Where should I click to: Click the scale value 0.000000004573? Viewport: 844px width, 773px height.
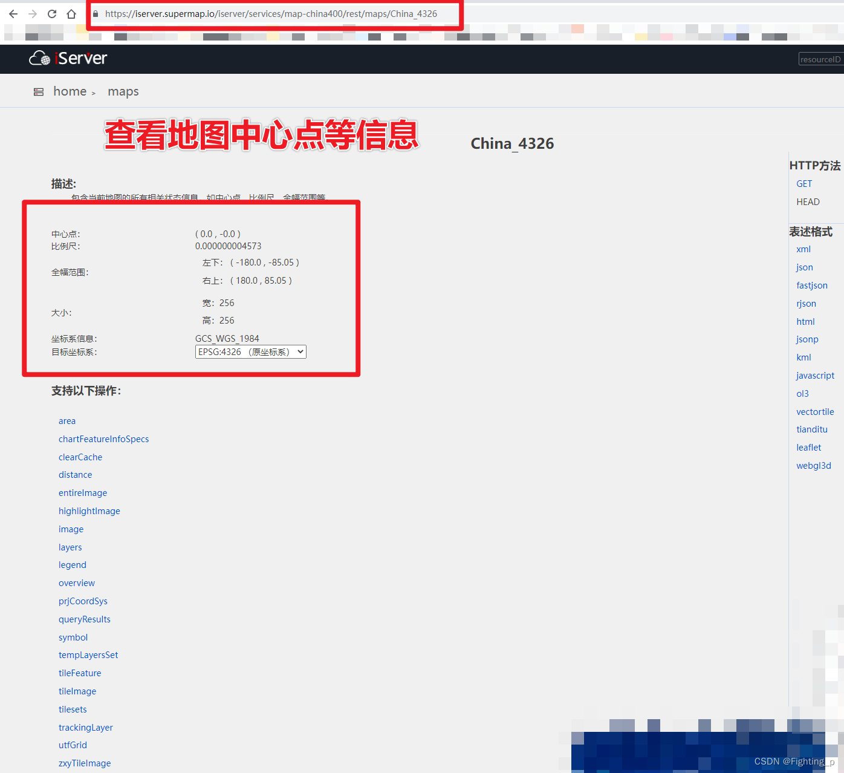point(229,246)
